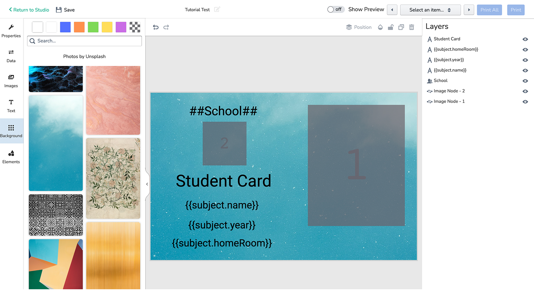Image resolution: width=534 pixels, height=296 pixels.
Task: Select the ##School## text on canvas
Action: pyautogui.click(x=224, y=111)
